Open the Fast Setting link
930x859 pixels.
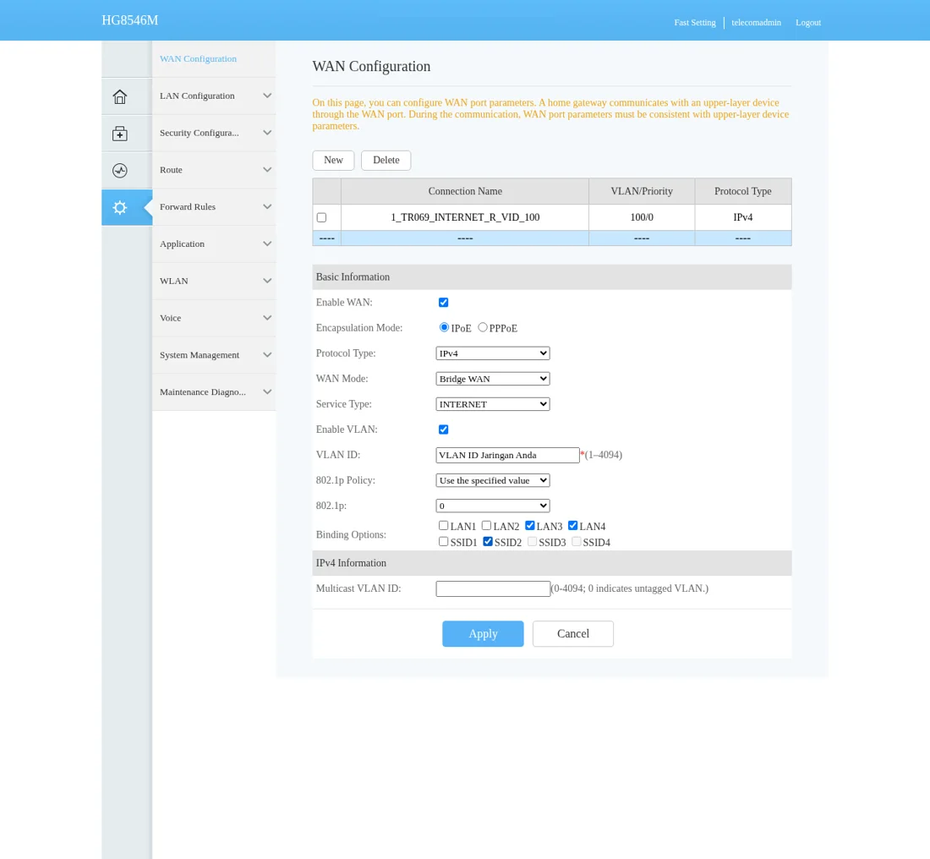click(694, 23)
